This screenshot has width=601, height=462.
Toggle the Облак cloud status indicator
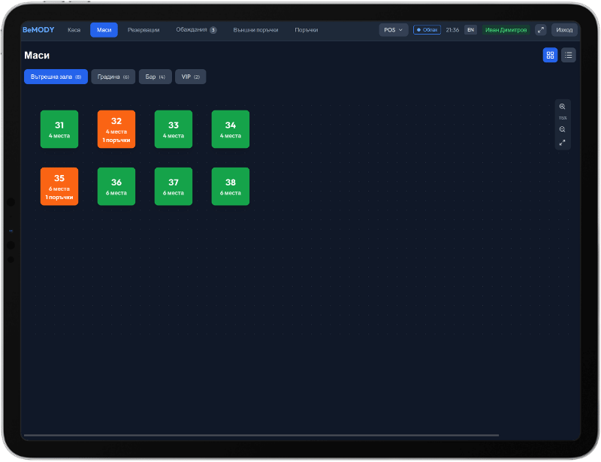pos(427,30)
